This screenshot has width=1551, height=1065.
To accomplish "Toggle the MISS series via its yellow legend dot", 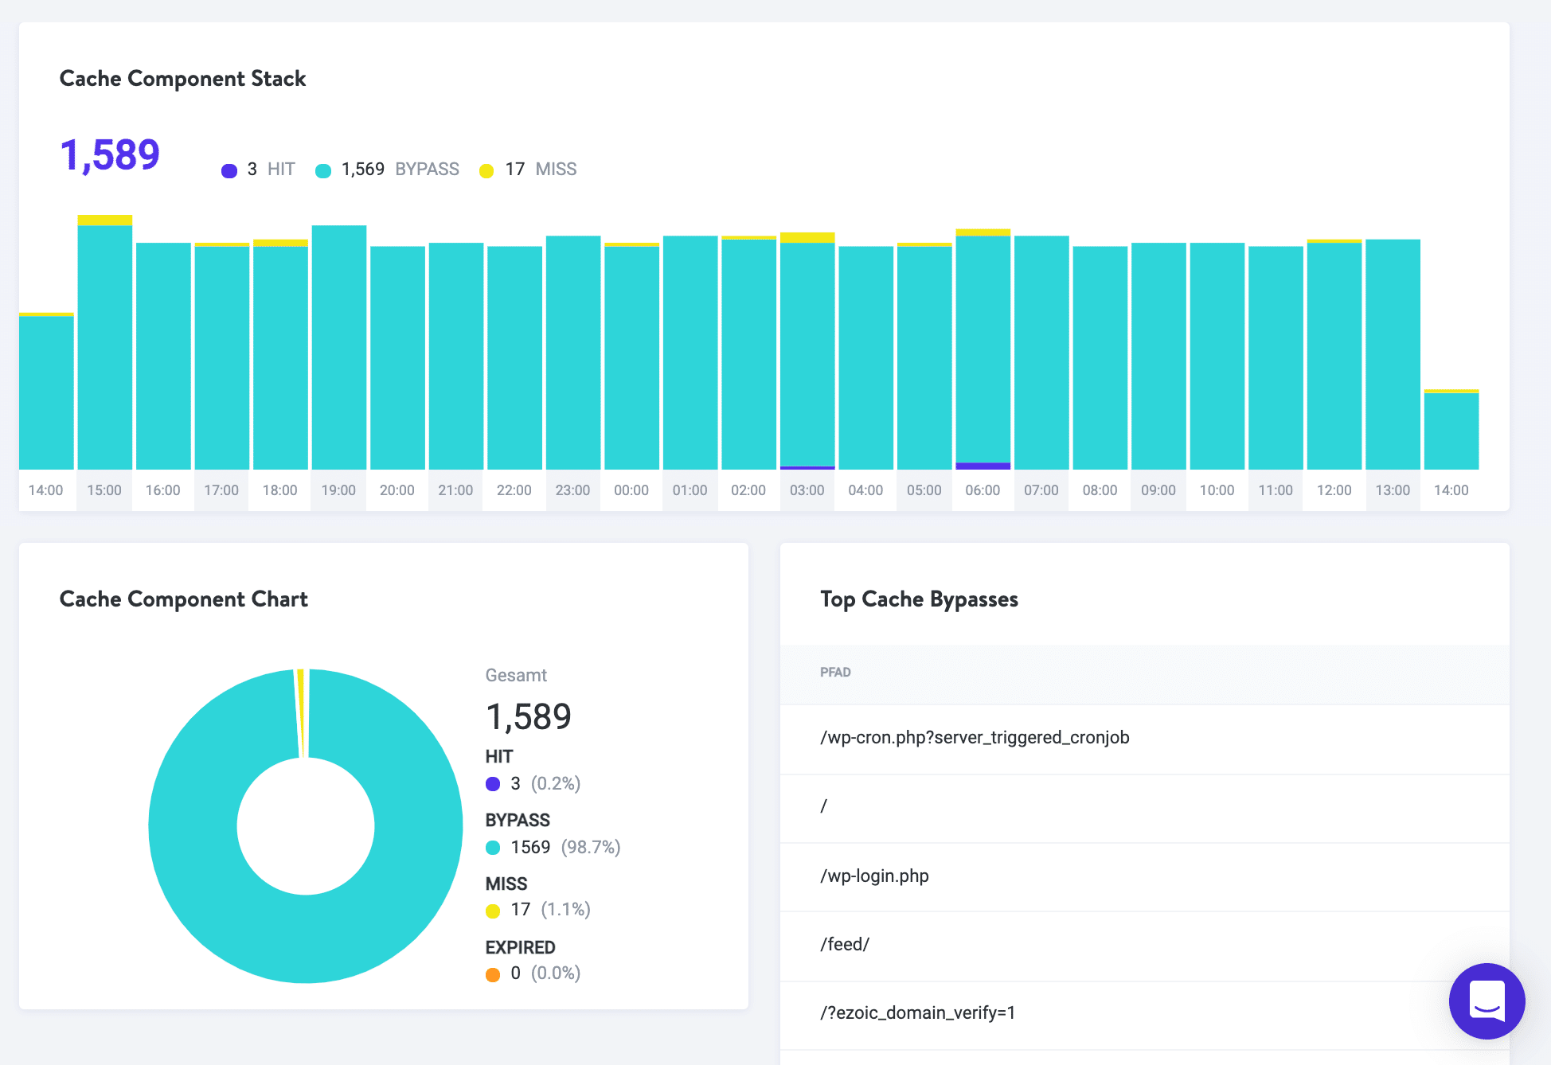I will tap(487, 170).
